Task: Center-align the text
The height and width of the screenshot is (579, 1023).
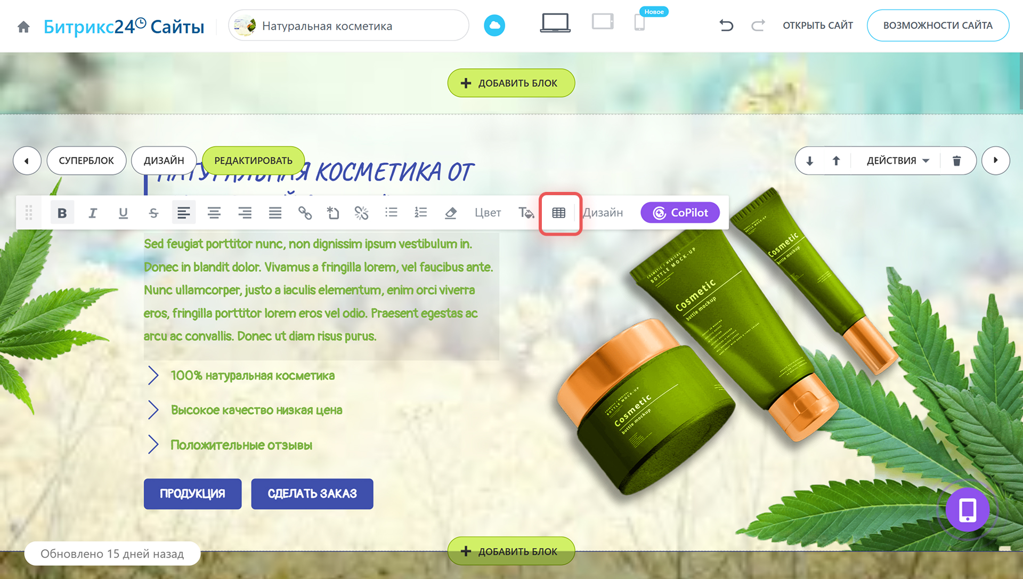Action: [214, 213]
